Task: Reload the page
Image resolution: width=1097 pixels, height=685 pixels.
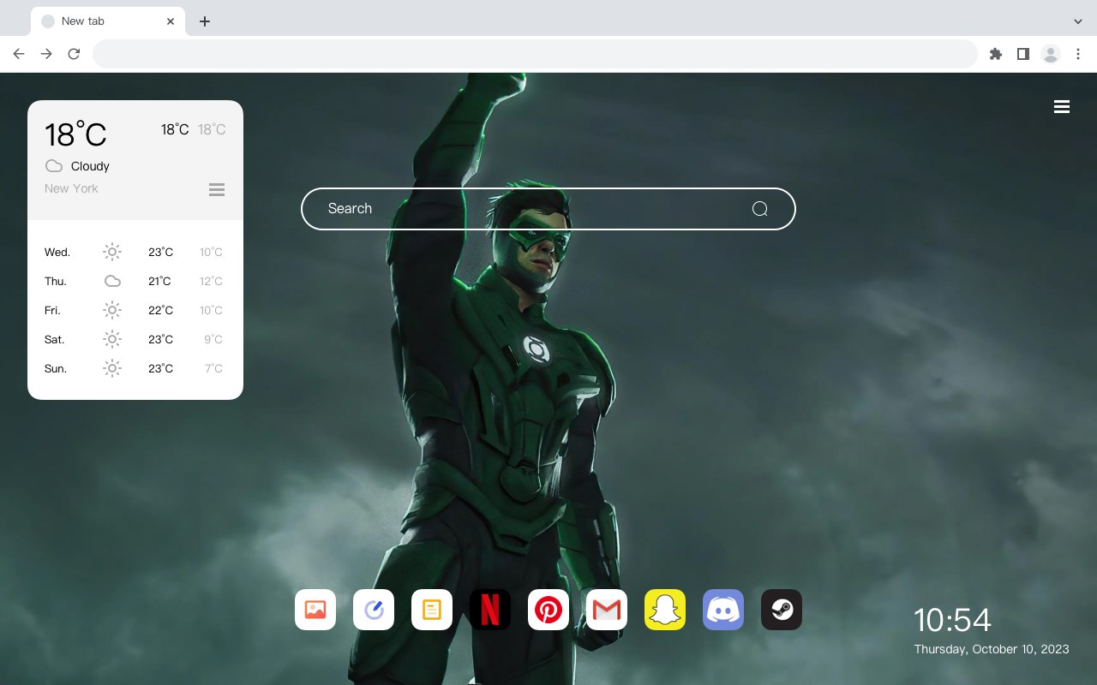Action: click(x=74, y=54)
